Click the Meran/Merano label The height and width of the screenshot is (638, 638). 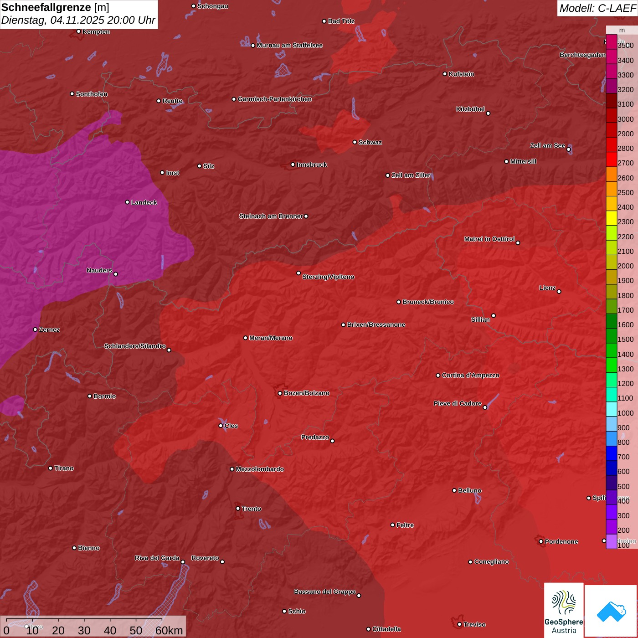coord(271,338)
